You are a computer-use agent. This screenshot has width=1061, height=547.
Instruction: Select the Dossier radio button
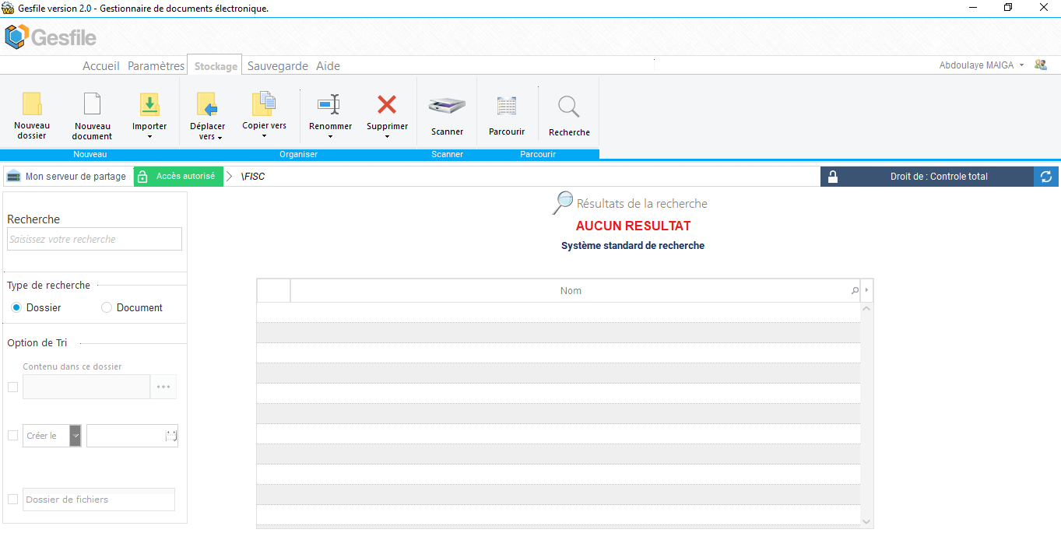point(16,307)
